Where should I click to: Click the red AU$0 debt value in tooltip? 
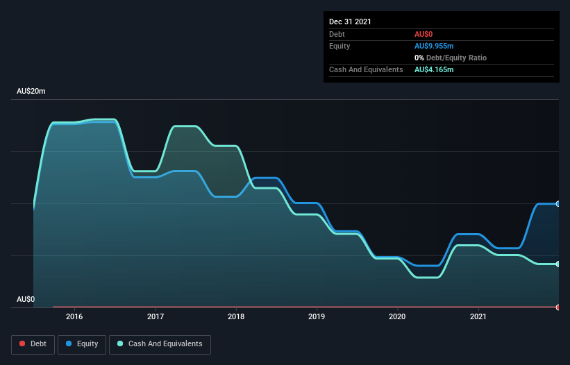(x=424, y=34)
